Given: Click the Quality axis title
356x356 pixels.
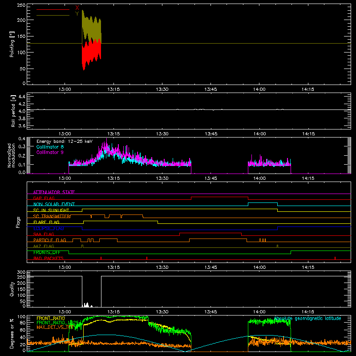Looking at the screenshot, I should 12,289.
